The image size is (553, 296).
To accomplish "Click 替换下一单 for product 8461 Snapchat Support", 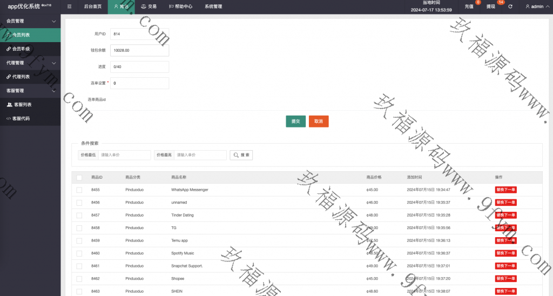I will coord(505,266).
